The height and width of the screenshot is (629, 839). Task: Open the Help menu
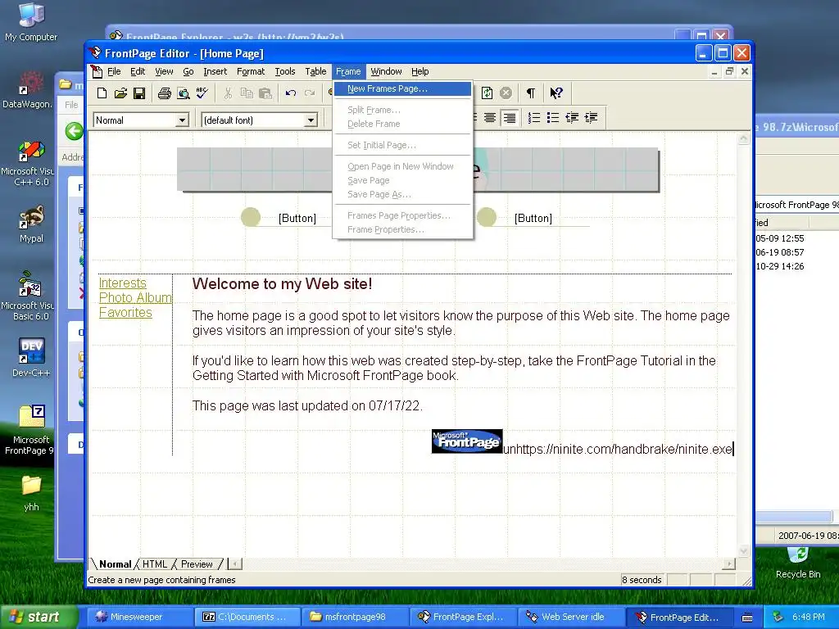coord(420,71)
